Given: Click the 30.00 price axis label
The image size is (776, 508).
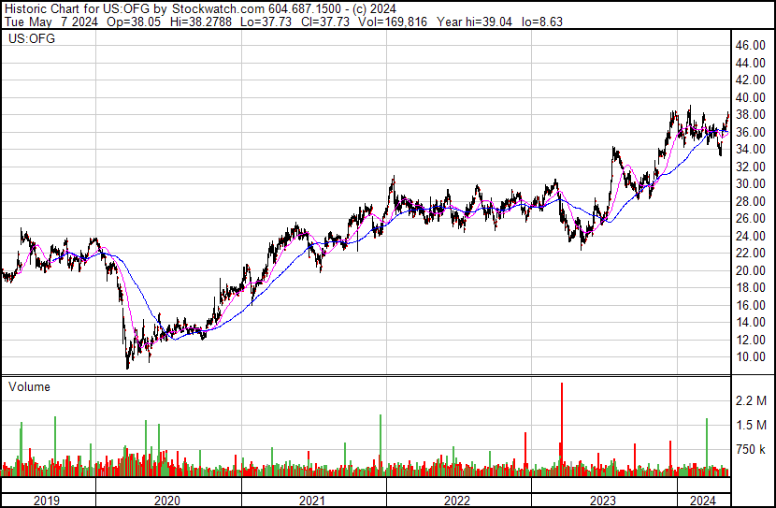Looking at the screenshot, I should pos(750,183).
